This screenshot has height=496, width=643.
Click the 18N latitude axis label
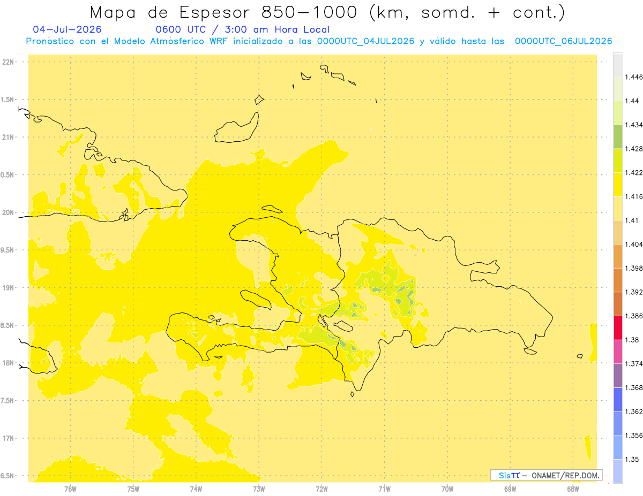click(x=9, y=363)
